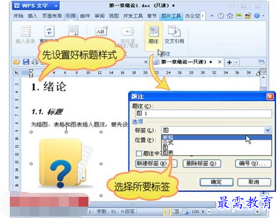This screenshot has width=277, height=218.
Task: Open the WPS 文字 application menu dropdown
Action: coord(56,6)
